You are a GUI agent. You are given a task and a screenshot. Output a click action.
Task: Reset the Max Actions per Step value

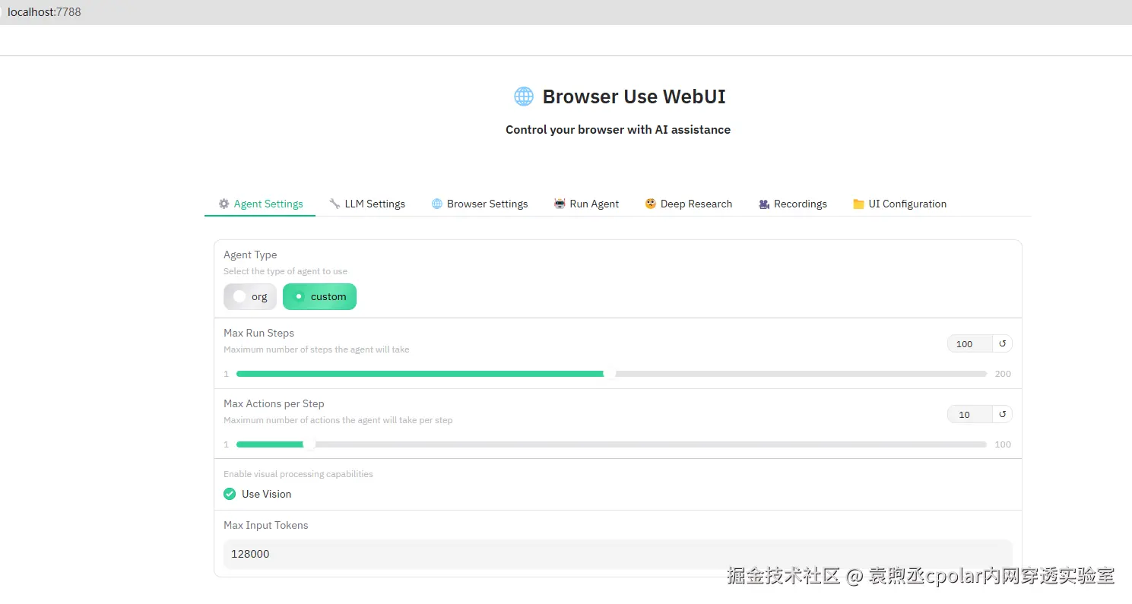coord(1002,414)
